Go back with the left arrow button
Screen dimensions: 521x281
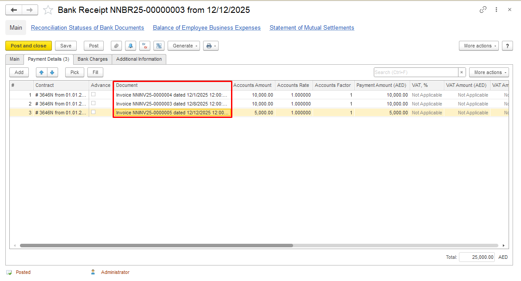click(x=14, y=10)
